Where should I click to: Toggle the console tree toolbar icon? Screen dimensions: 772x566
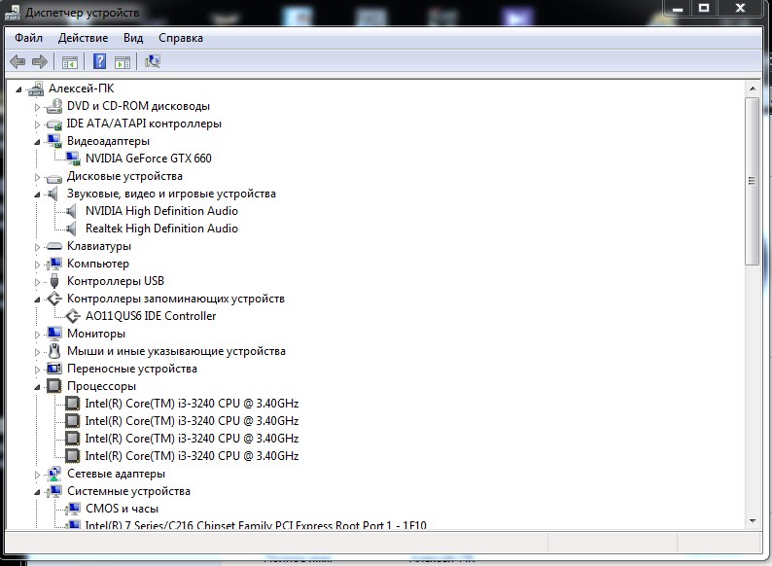coord(70,62)
